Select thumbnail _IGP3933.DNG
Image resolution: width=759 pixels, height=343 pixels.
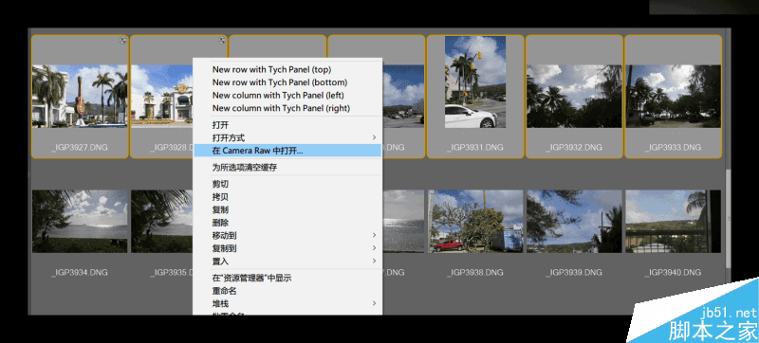673,96
